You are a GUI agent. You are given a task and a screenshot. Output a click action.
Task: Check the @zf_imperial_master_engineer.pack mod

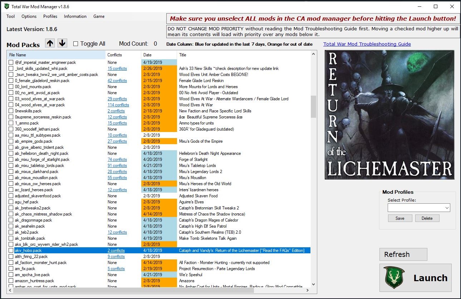point(11,62)
